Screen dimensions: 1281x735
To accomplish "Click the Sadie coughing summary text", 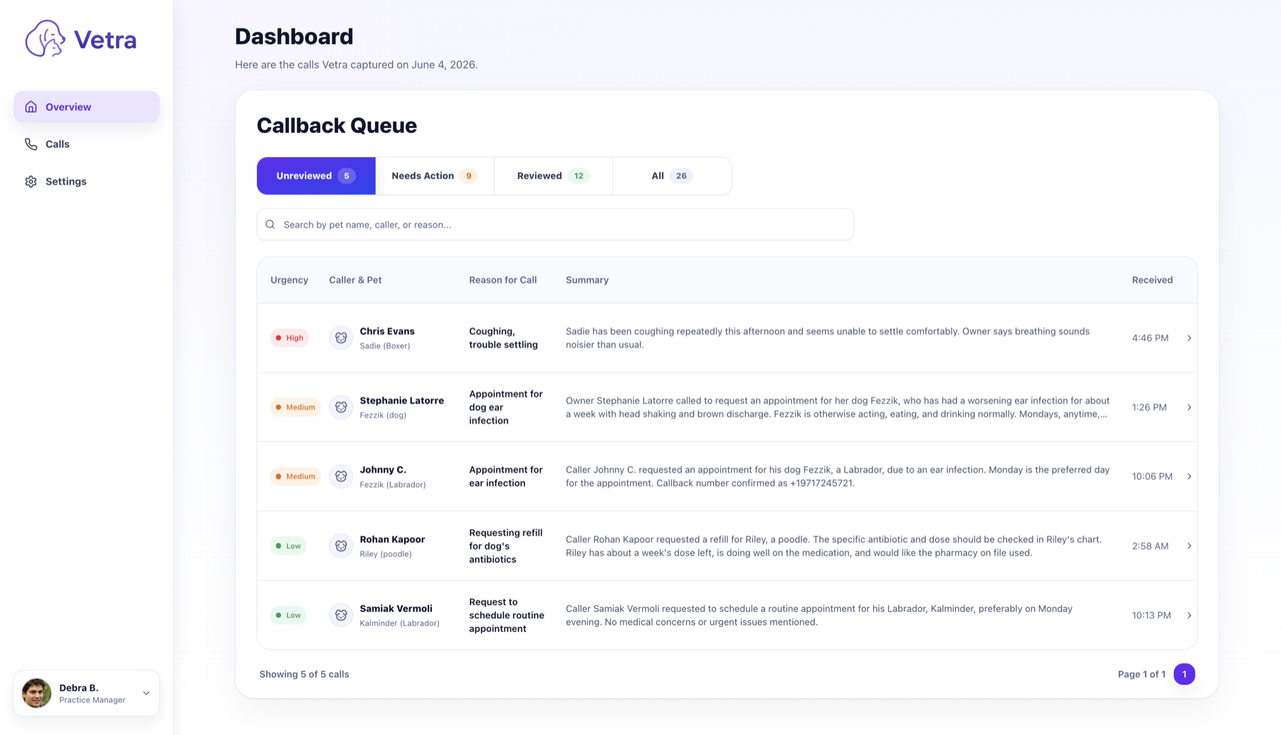I will pyautogui.click(x=828, y=338).
